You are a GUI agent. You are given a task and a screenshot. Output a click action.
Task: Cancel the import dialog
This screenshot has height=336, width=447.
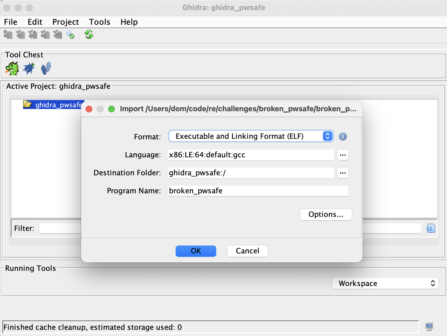pos(247,251)
